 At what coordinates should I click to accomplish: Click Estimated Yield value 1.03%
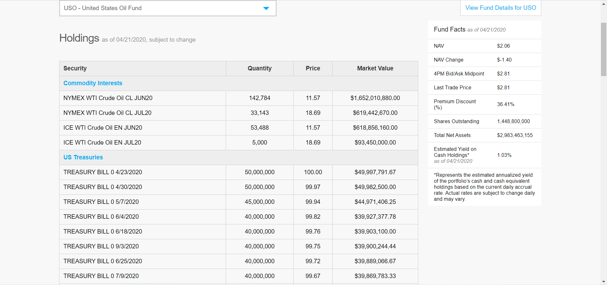(x=504, y=155)
